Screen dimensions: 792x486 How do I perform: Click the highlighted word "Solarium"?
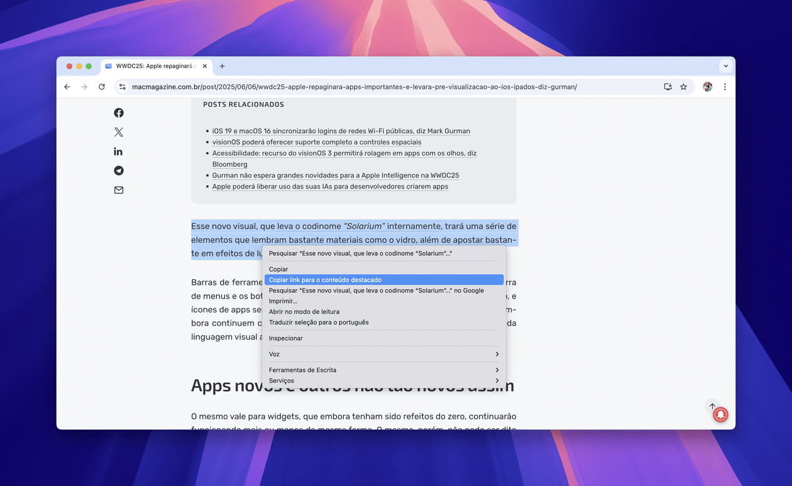[x=364, y=226]
